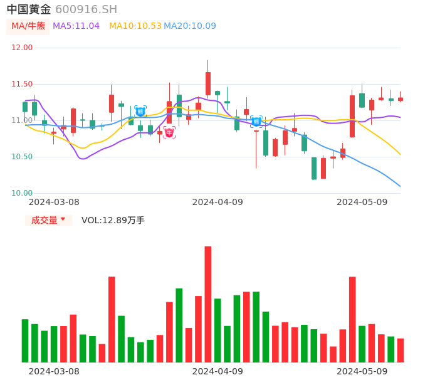Toggle the MA10 yellow line legend

click(135, 26)
